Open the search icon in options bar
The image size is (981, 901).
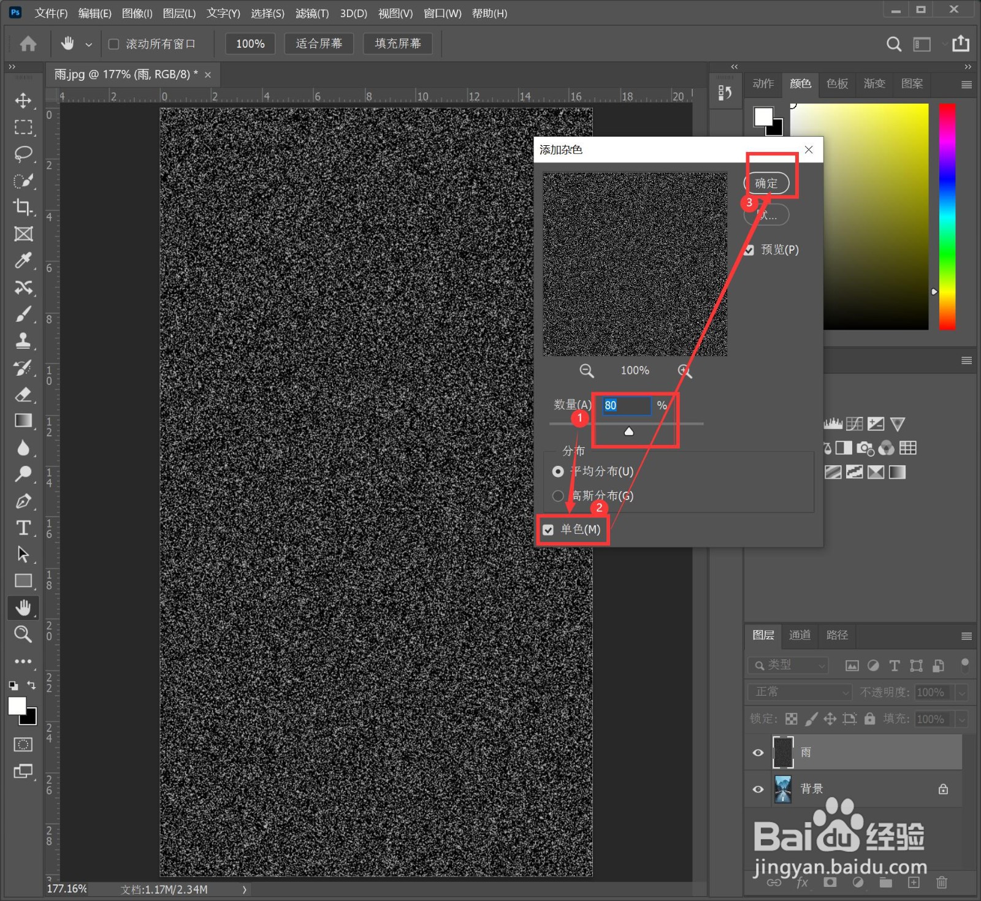pos(894,44)
